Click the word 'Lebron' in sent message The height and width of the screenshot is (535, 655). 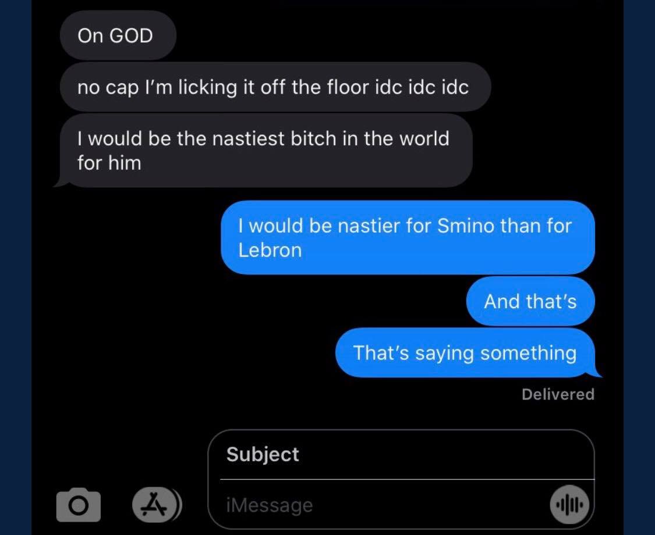(270, 250)
